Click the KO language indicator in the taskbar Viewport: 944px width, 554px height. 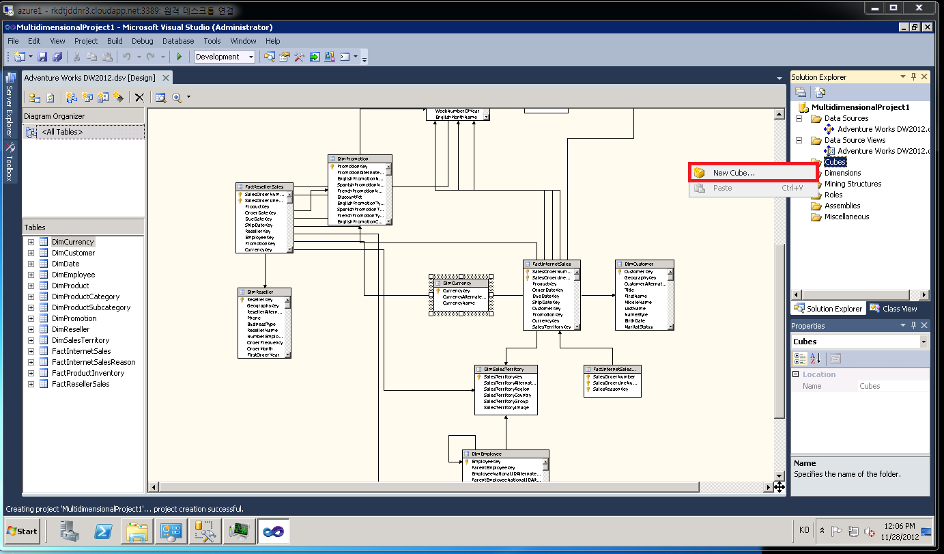805,530
